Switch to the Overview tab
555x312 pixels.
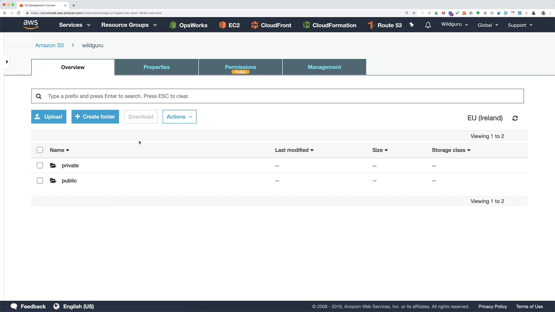click(73, 67)
